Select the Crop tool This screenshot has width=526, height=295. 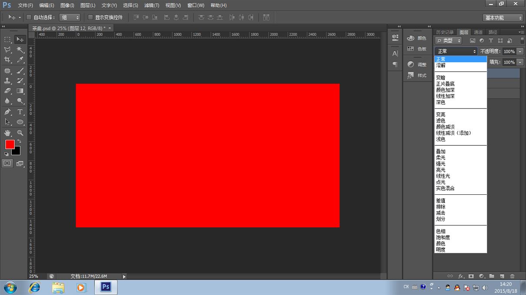point(7,60)
